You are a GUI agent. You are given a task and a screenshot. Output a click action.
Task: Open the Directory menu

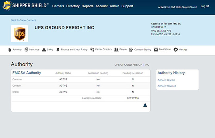point(73,6)
